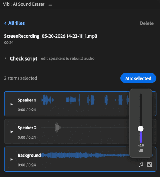Open the Vibi panel hamburger menu
Image resolution: width=160 pixels, height=177 pixels.
tap(50, 4)
